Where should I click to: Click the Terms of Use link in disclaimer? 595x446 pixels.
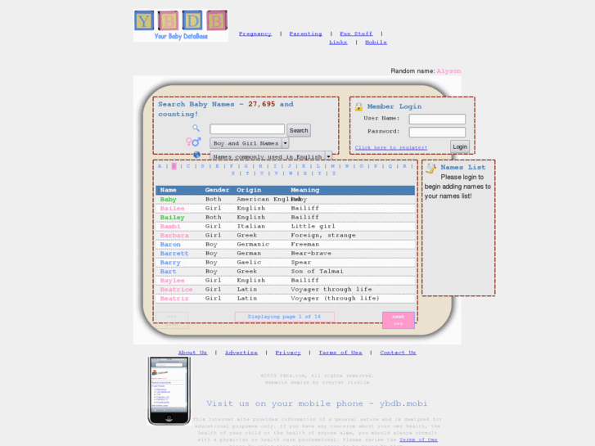click(418, 439)
